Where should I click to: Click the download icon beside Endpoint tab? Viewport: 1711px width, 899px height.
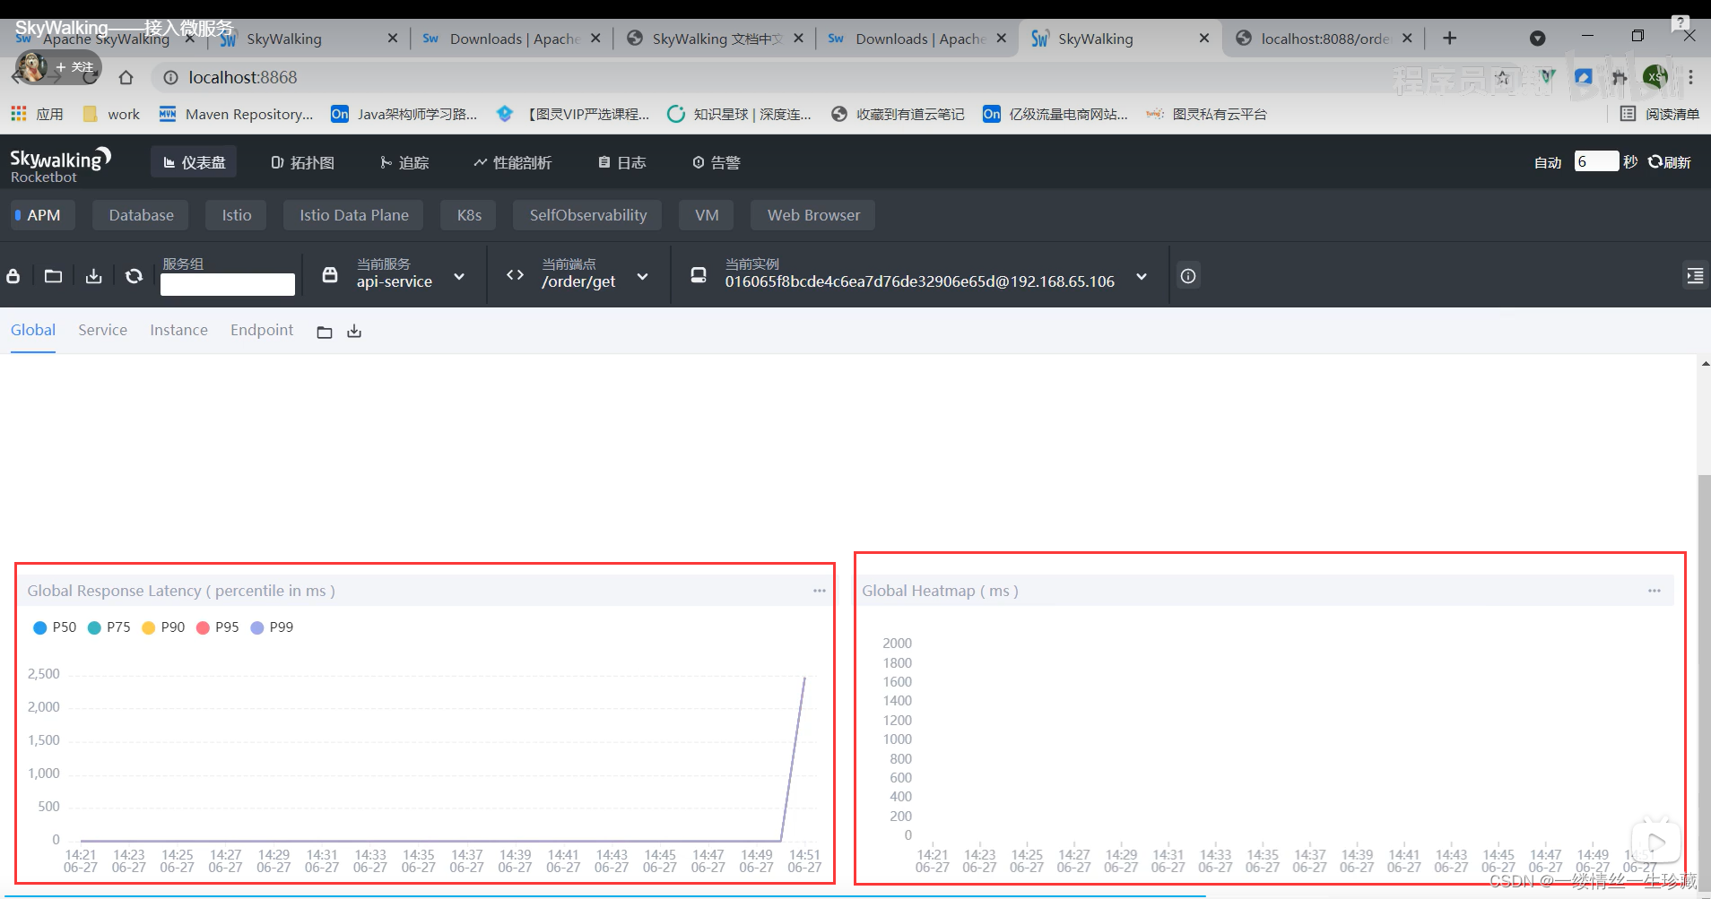[354, 332]
